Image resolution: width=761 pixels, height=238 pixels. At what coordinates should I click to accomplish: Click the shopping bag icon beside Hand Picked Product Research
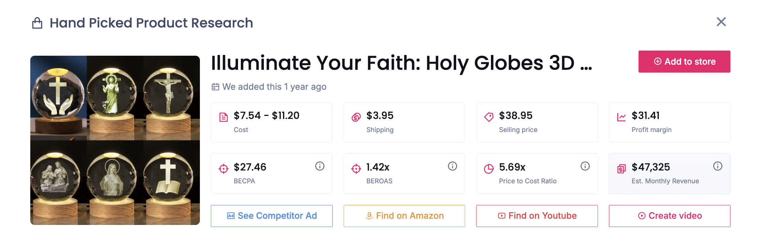37,22
